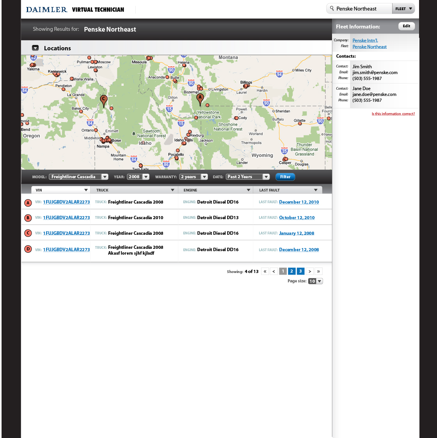Click the Edit fleet information button
Screen dimensions: 437x438
pyautogui.click(x=407, y=26)
